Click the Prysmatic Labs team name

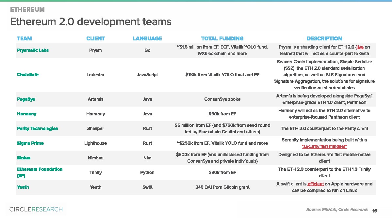tap(33, 50)
